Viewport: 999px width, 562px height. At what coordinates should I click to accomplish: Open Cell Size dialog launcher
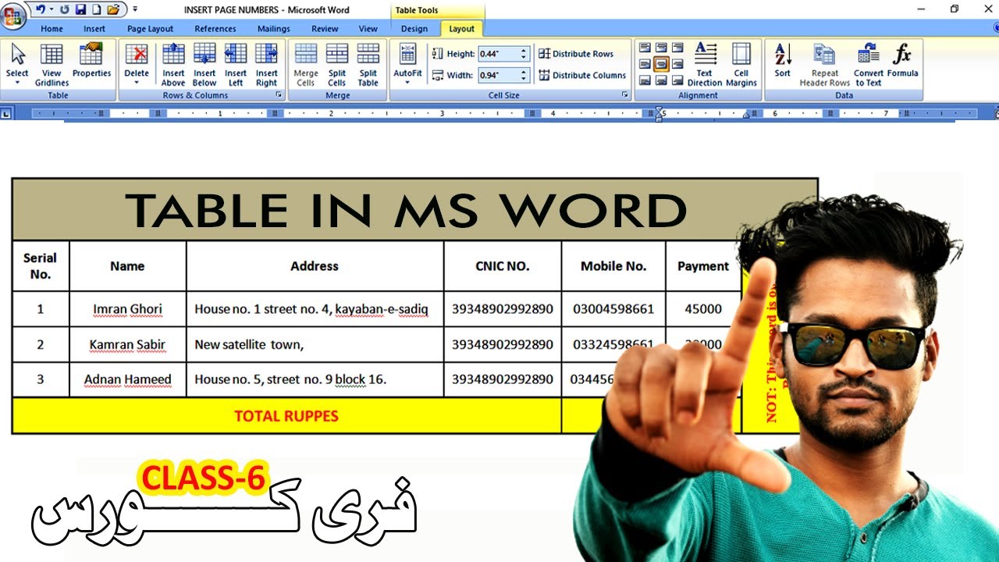625,94
